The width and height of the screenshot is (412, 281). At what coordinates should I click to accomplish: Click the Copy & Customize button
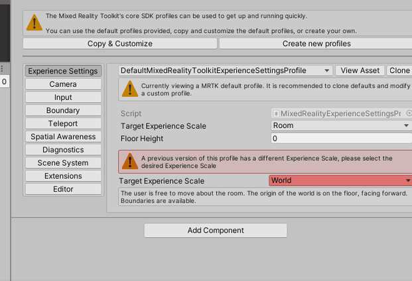(x=120, y=44)
